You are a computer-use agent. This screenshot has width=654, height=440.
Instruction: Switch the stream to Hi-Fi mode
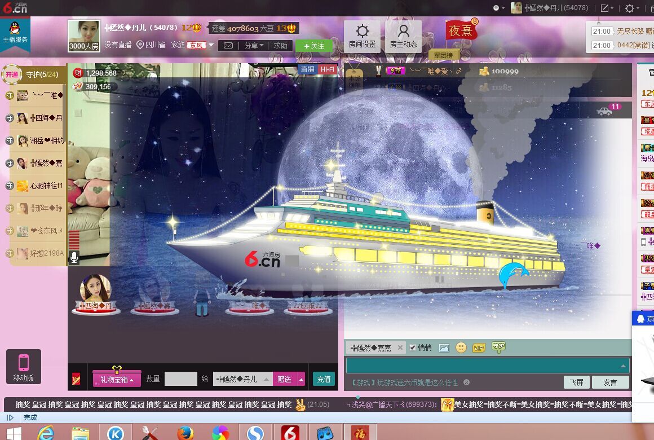pos(328,69)
